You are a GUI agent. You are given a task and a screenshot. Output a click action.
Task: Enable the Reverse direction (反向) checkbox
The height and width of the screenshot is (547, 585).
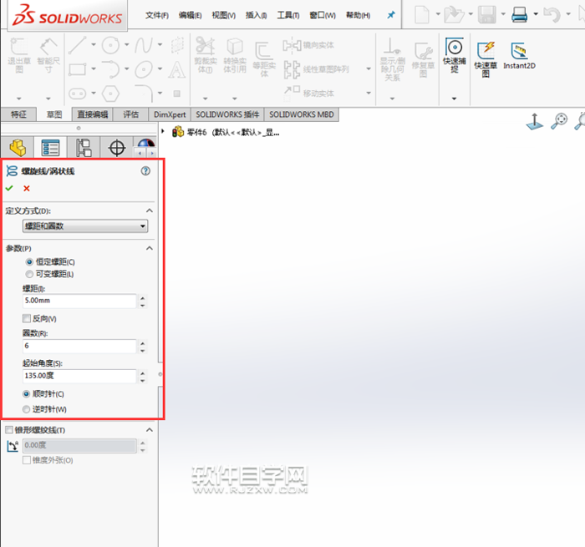coord(27,318)
